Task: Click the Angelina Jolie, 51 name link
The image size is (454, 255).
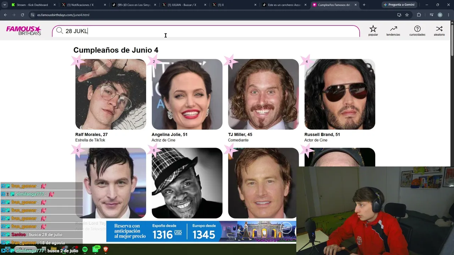Action: (x=170, y=135)
